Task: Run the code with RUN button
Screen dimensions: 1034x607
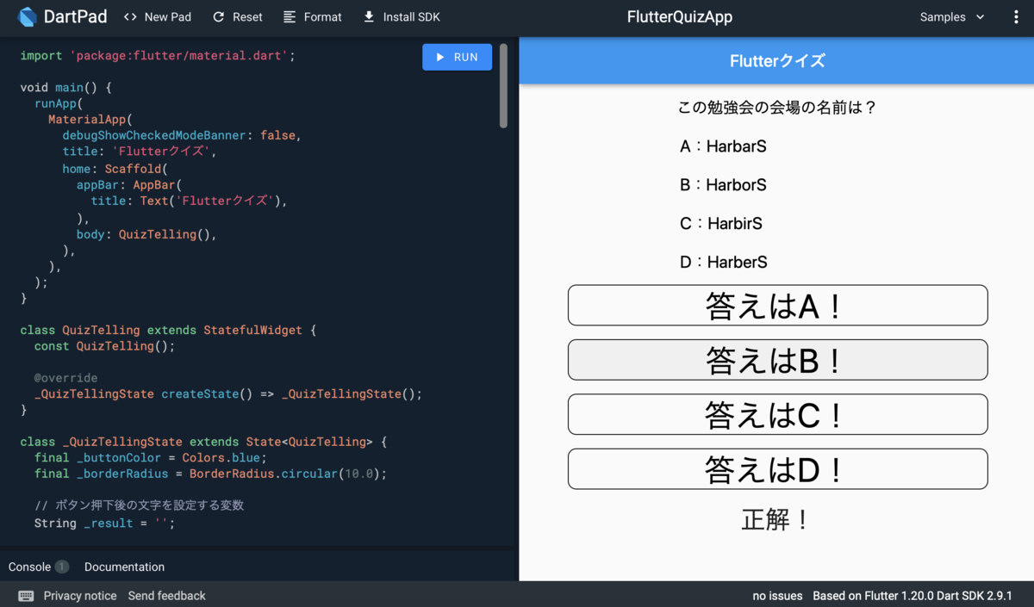Action: pos(457,57)
